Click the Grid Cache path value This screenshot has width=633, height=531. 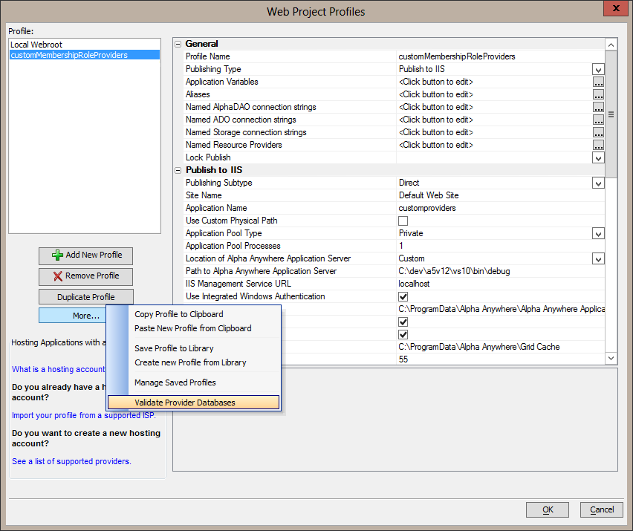tap(478, 347)
